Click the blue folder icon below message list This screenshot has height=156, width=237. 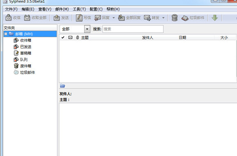[63, 86]
